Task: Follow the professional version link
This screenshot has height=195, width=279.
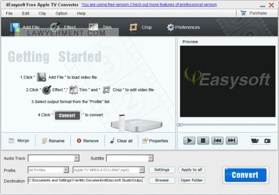Action: click(149, 5)
